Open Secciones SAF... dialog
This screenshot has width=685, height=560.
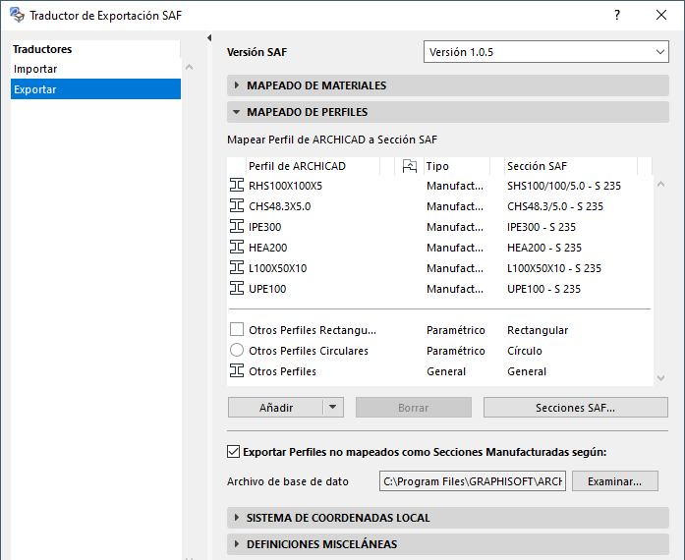[575, 407]
